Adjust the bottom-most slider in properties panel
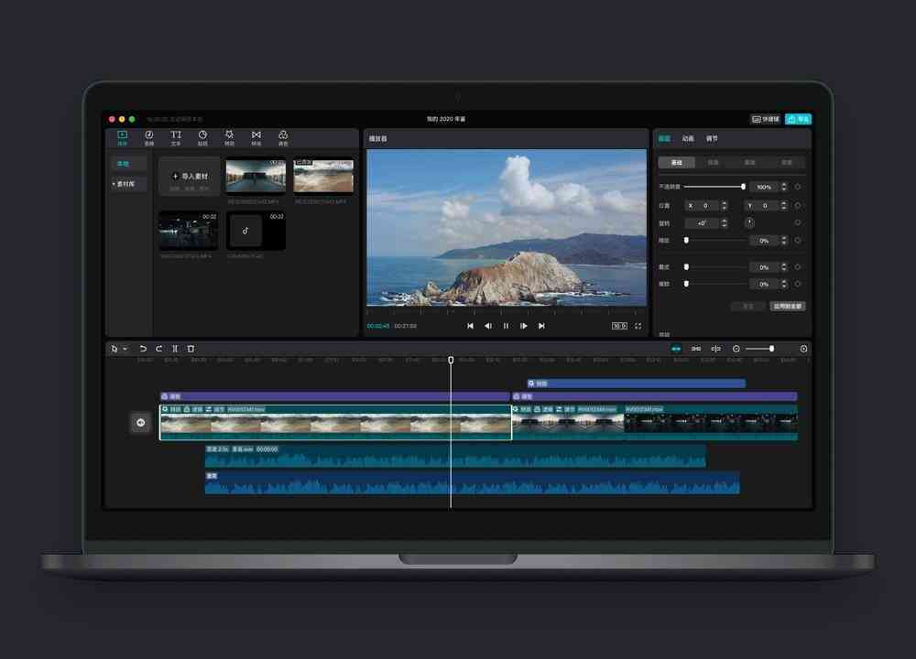This screenshot has width=916, height=659. [715, 285]
